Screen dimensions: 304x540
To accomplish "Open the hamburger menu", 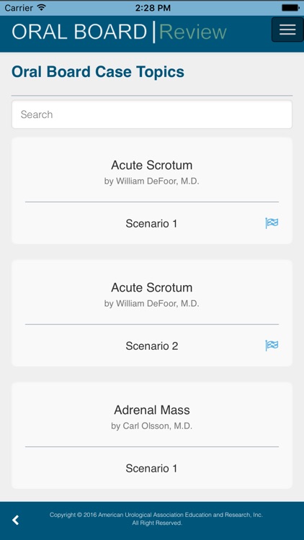I will 287,30.
